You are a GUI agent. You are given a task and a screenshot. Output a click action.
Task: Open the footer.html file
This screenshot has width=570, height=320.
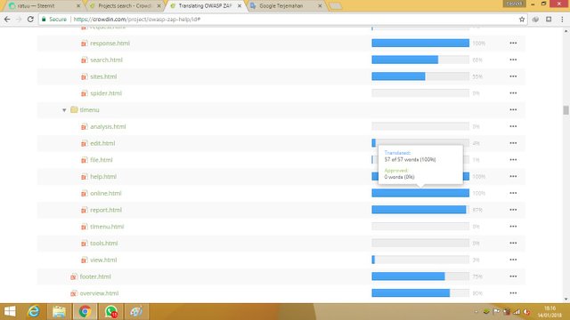(95, 276)
